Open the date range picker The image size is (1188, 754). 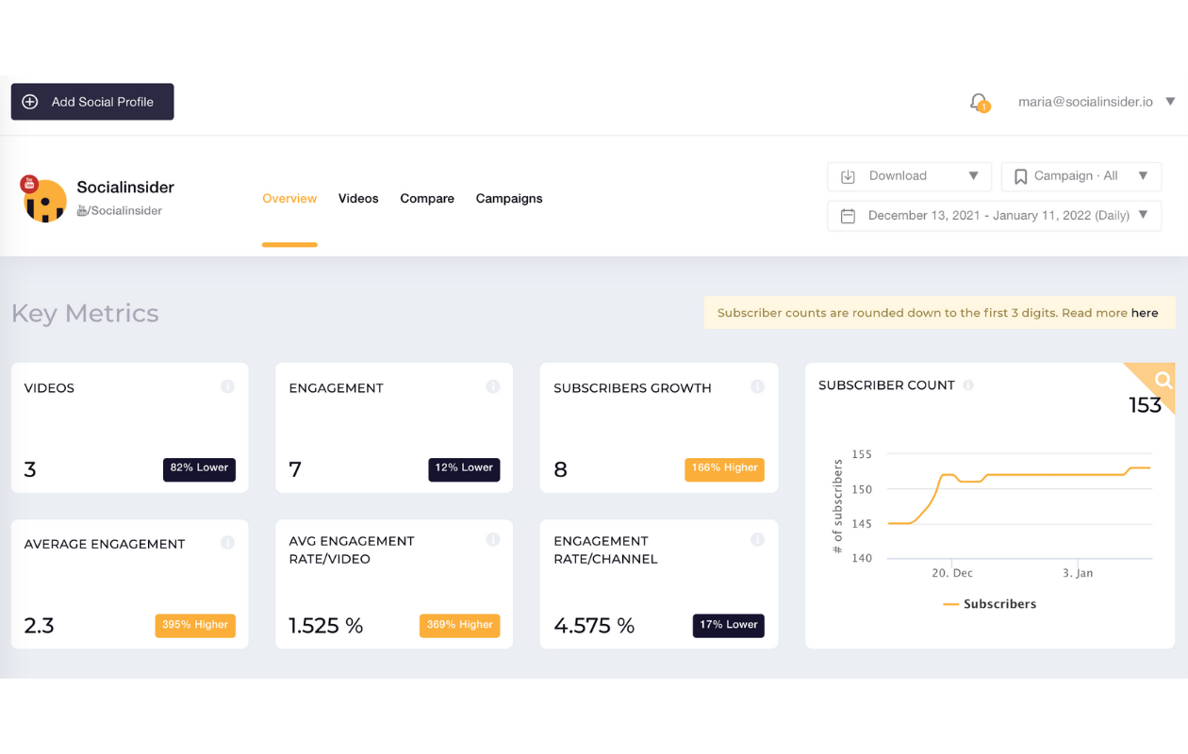pos(994,216)
